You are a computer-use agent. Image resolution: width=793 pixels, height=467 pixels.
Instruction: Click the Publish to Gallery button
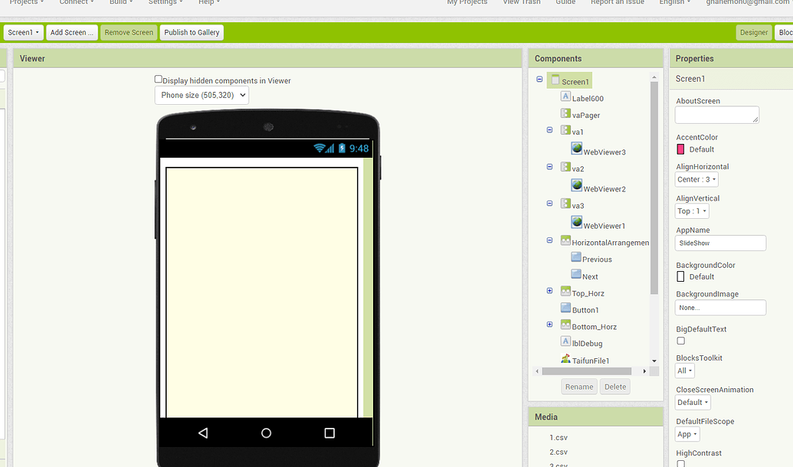point(192,32)
